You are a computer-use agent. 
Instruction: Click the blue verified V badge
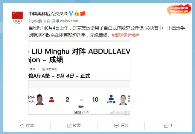71,13
